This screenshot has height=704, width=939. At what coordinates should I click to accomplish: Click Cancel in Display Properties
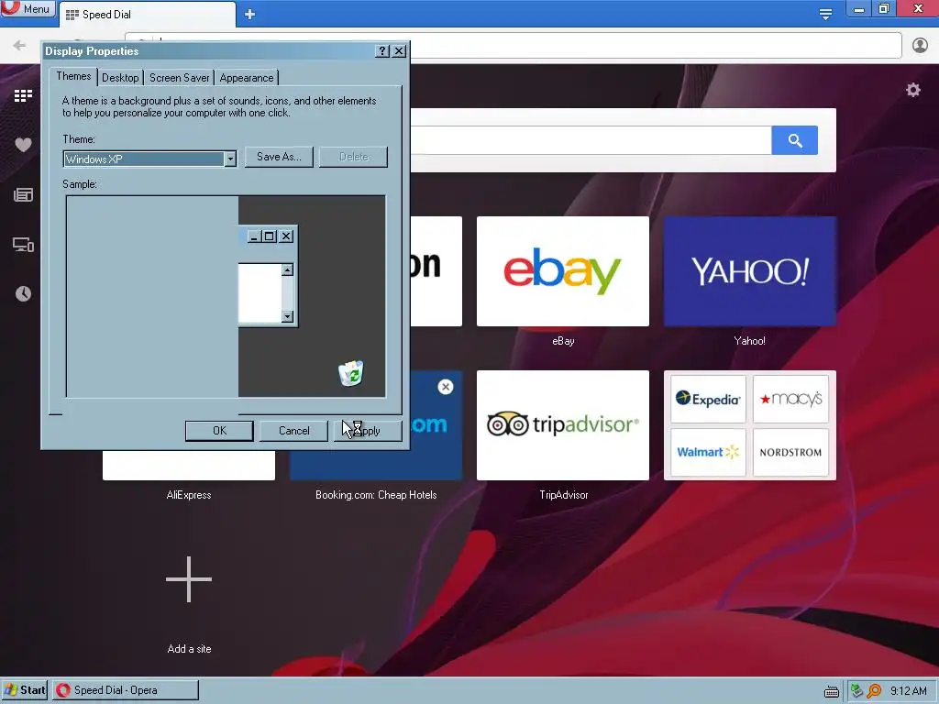pyautogui.click(x=294, y=431)
